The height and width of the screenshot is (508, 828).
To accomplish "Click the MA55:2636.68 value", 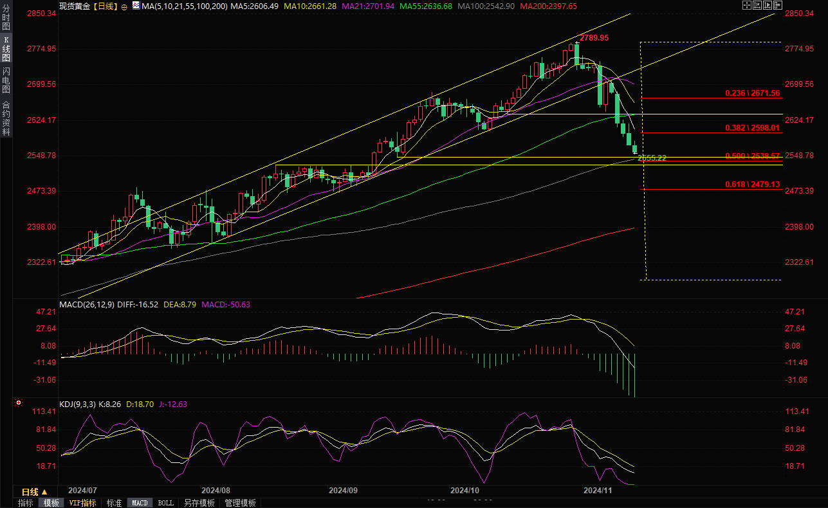I will pos(426,6).
